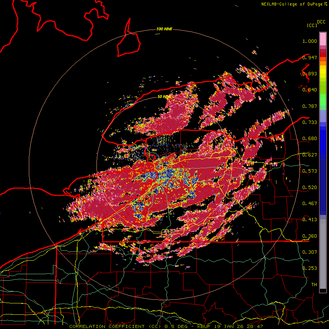Click the 0.307 scale value

310,252
